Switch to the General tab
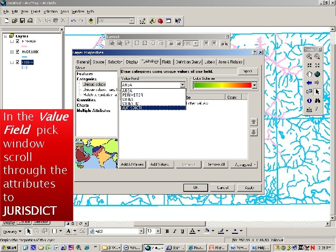 (x=83, y=62)
